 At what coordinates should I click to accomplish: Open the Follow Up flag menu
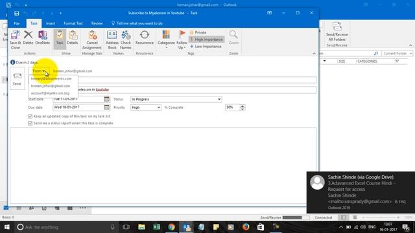coord(182,39)
